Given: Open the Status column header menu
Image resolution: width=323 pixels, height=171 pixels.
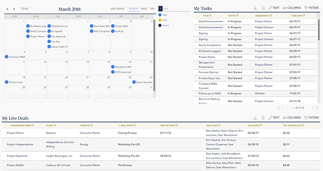Looking at the screenshot, I should [238, 15].
